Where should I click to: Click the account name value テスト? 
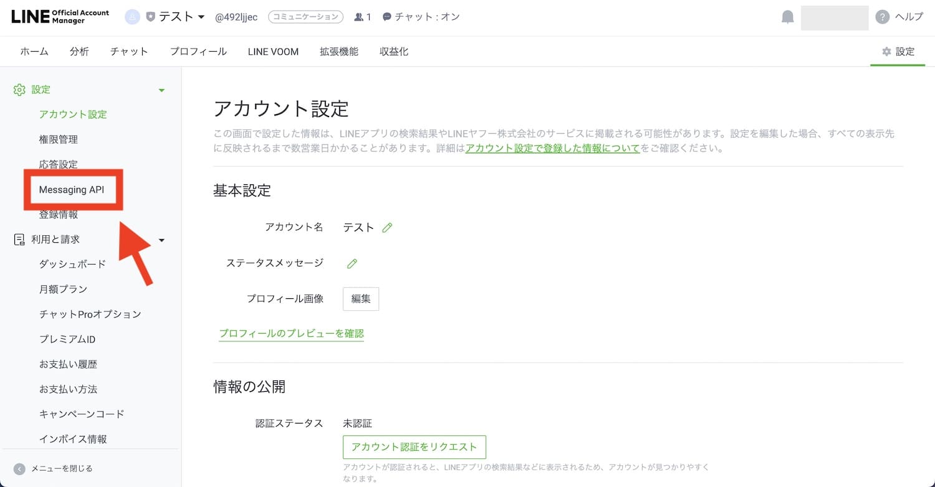coord(358,227)
